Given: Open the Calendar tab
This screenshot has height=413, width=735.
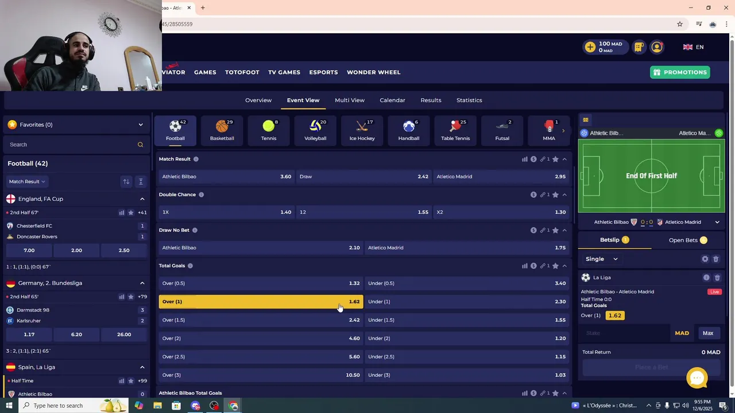Looking at the screenshot, I should [392, 100].
